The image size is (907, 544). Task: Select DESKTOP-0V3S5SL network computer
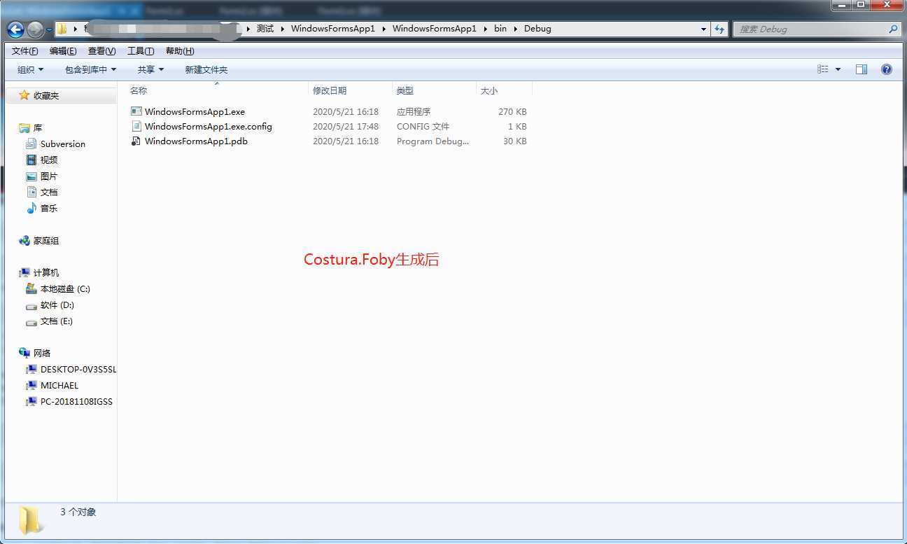[78, 369]
